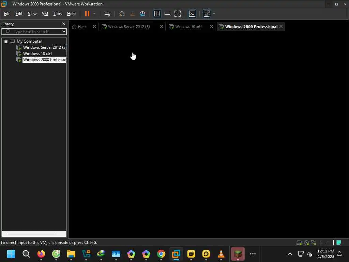Viewport: 349px width, 262px height.
Task: Select Windows 2000 Professional in library tree
Action: 44,59
